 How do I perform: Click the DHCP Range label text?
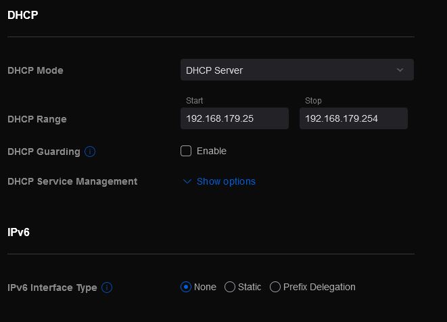click(x=37, y=119)
